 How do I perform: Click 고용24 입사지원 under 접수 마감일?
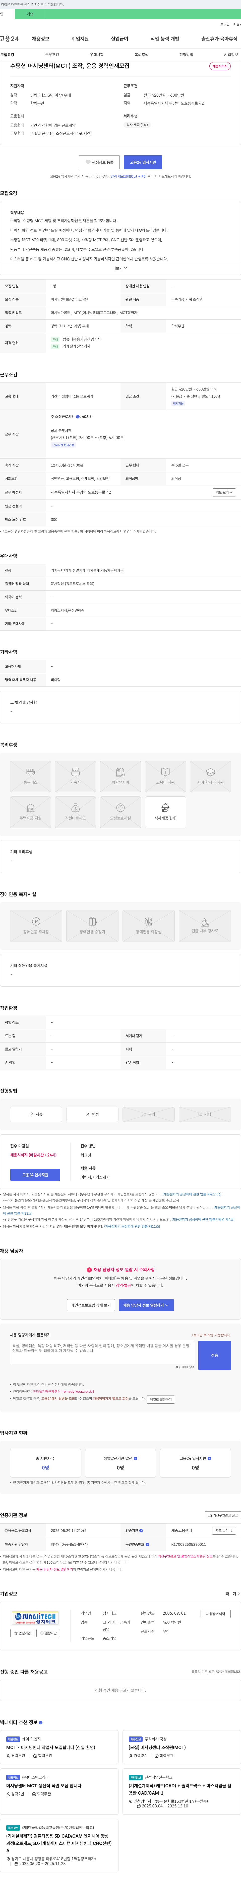[35, 1175]
